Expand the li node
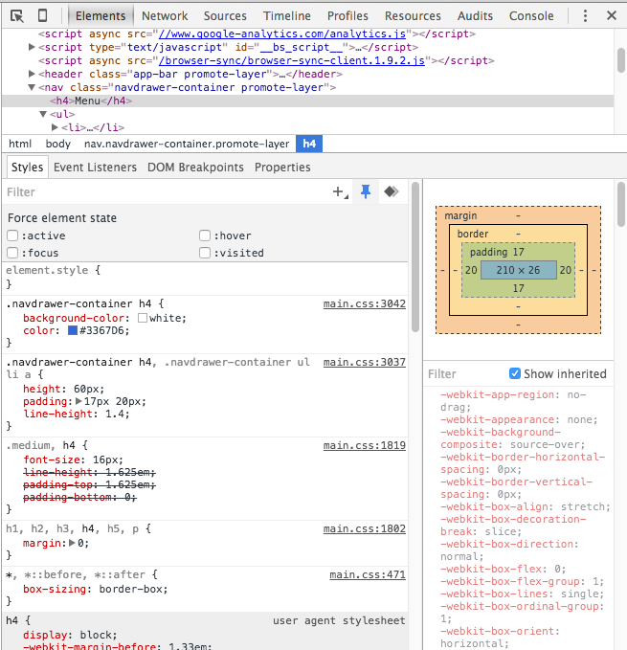627x650 pixels. click(x=55, y=127)
